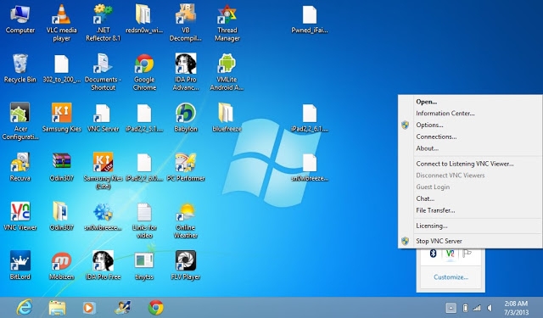The width and height of the screenshot is (543, 318).
Task: Click the Customize... link in tray popup
Action: tap(451, 276)
